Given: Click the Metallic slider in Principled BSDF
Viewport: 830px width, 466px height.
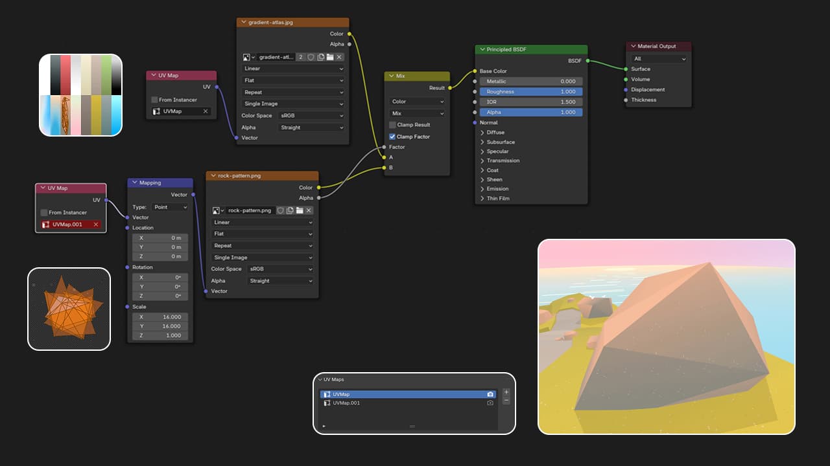Looking at the screenshot, I should pyautogui.click(x=532, y=82).
